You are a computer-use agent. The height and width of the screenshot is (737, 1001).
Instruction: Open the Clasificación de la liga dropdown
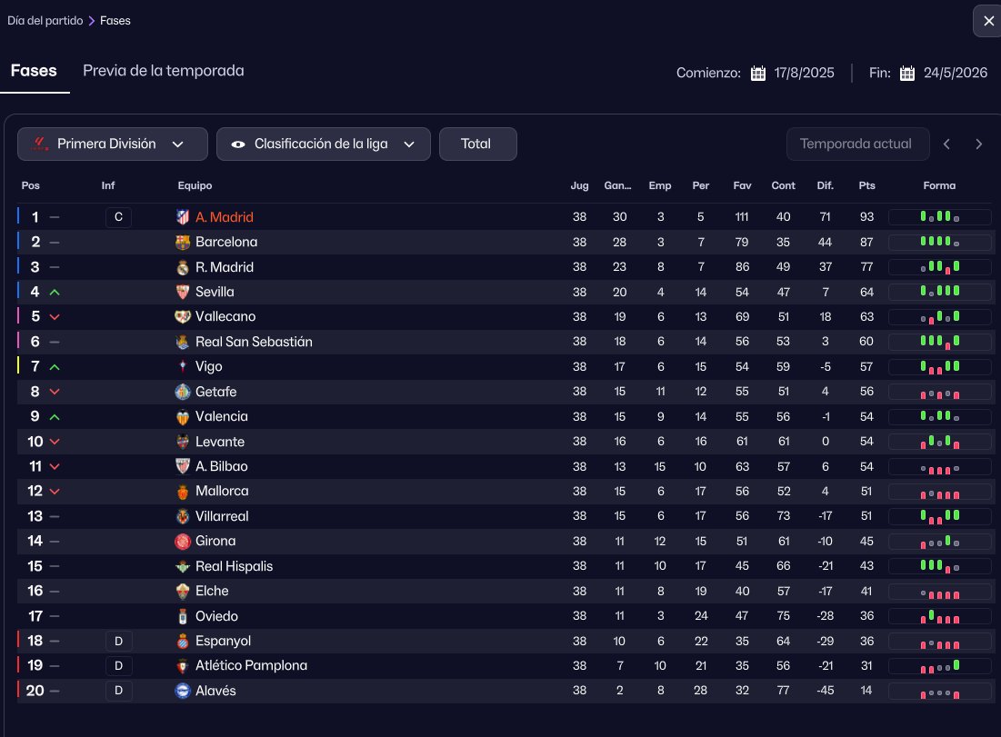click(x=323, y=144)
